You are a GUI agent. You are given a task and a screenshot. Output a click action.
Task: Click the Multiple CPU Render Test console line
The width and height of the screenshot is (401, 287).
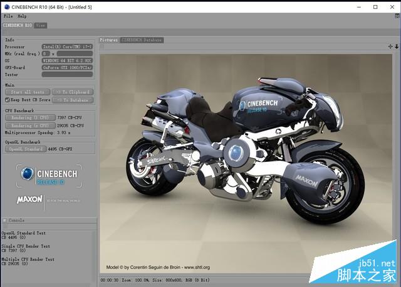(28, 259)
